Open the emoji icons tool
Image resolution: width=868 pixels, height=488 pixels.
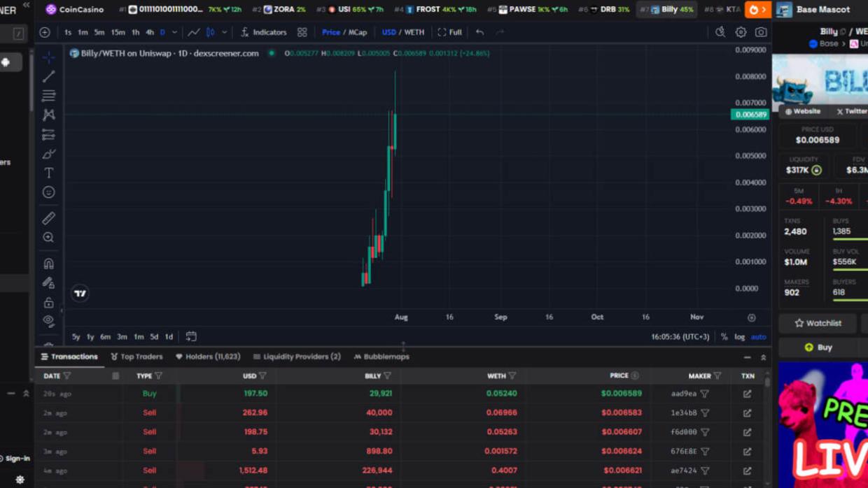click(48, 192)
